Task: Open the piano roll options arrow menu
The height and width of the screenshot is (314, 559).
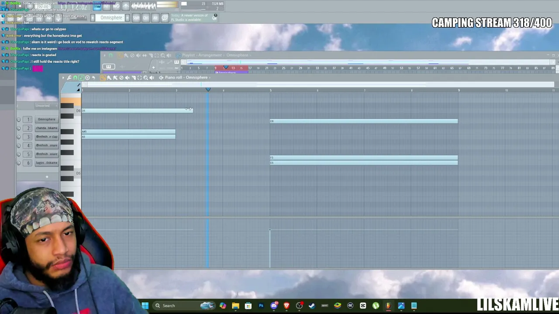Action: pos(63,78)
